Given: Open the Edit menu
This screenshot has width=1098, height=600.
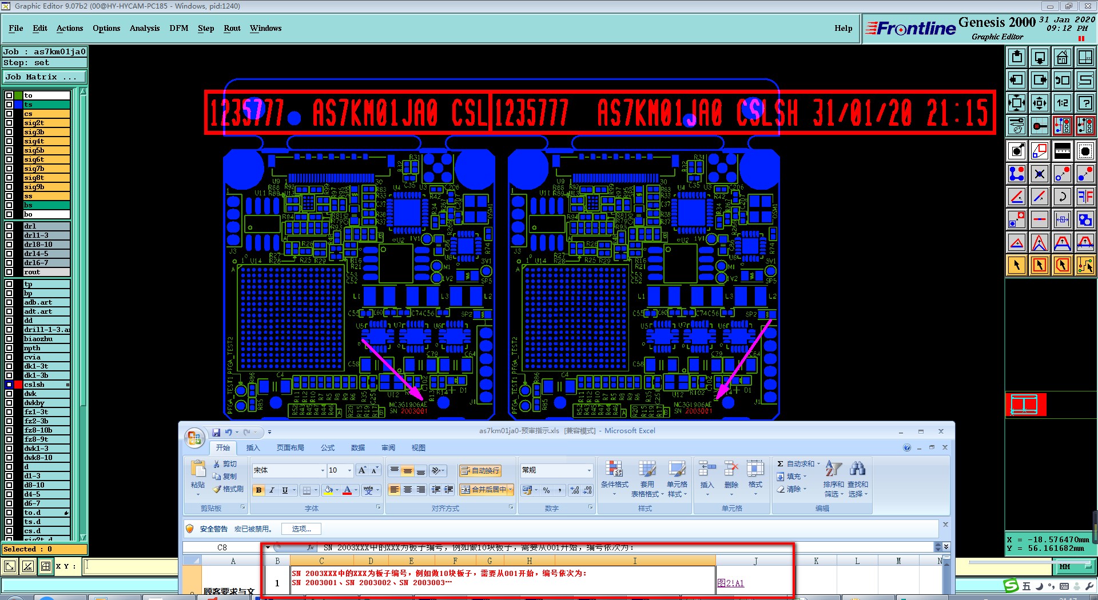Looking at the screenshot, I should (40, 28).
